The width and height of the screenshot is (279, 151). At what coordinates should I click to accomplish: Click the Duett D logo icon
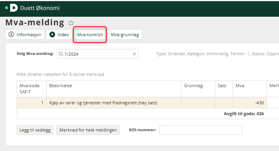pyautogui.click(x=14, y=8)
